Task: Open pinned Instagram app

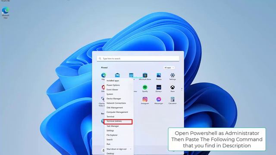Action: click(145, 101)
